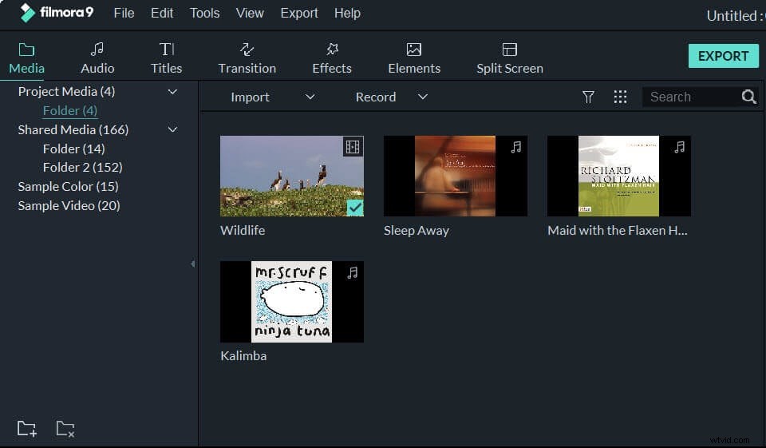Open the Media tab

(x=26, y=58)
